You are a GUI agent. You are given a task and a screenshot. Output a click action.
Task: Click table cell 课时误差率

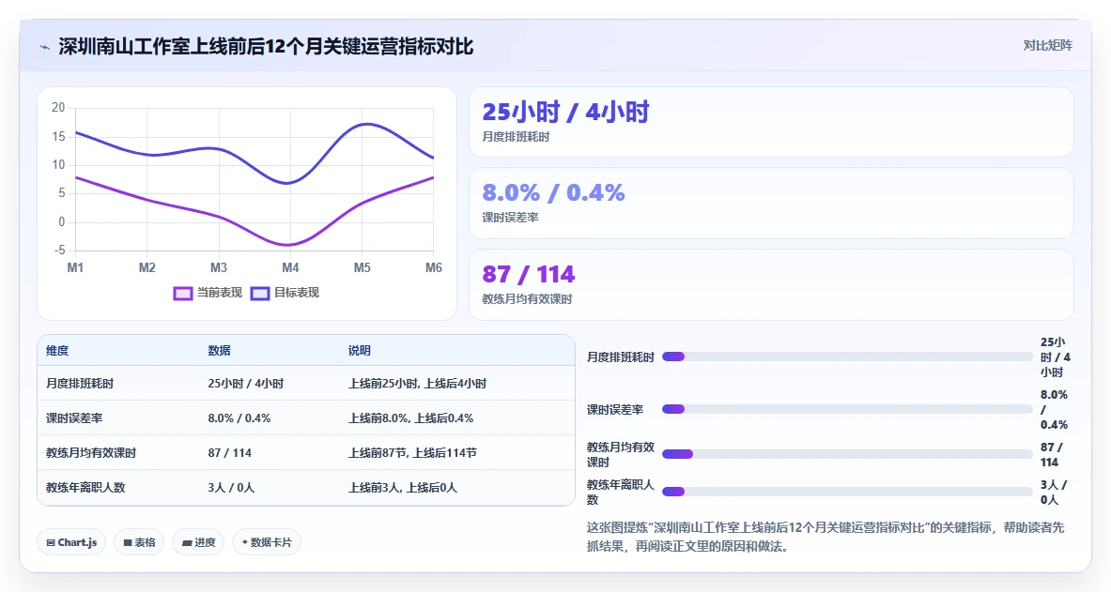click(x=74, y=417)
